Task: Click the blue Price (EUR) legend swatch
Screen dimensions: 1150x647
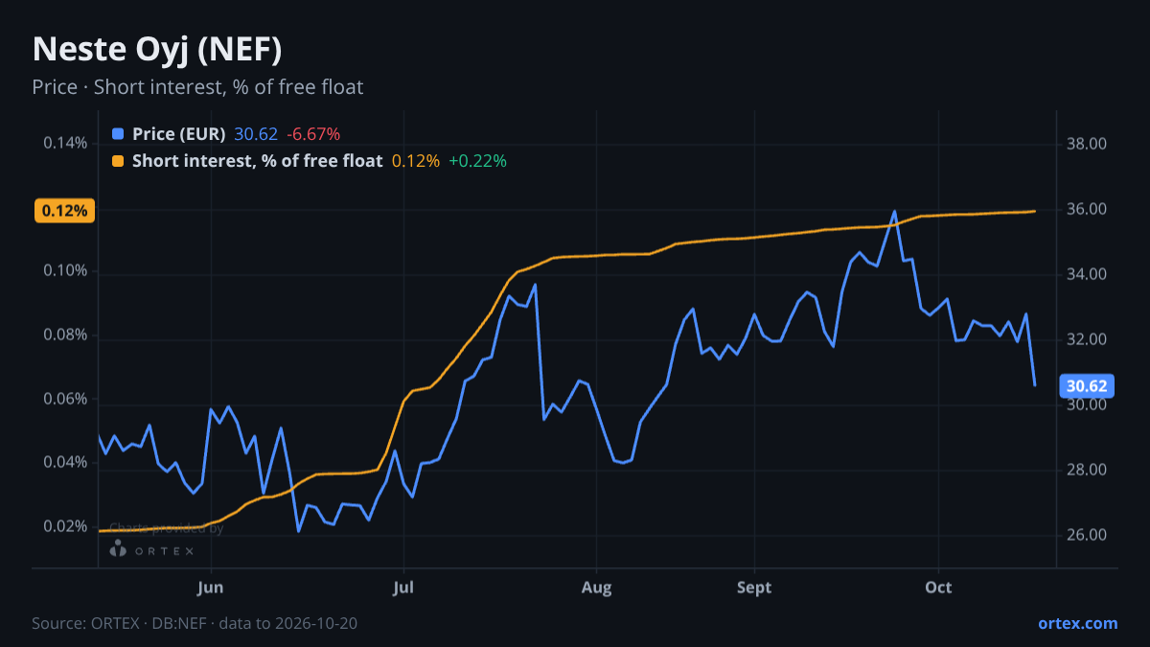Action: tap(118, 134)
